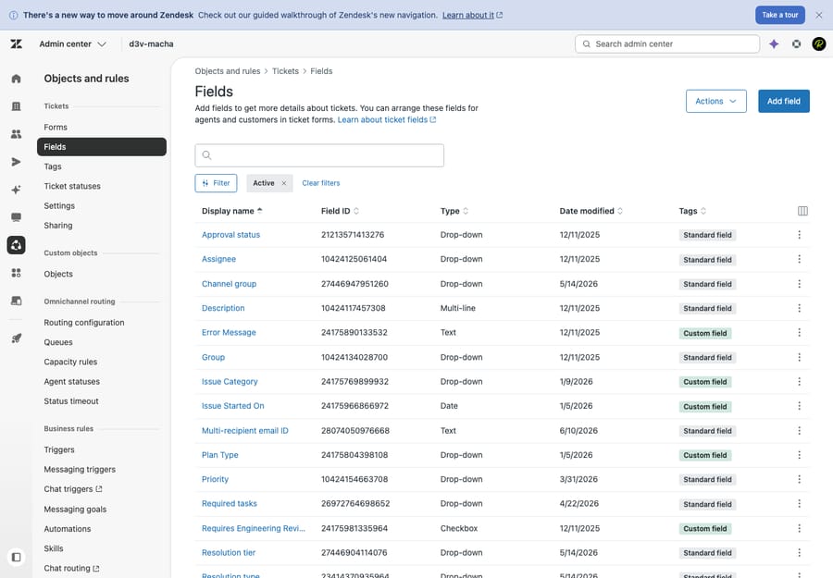Select Fields in the sidebar
This screenshot has height=578, width=833.
pyautogui.click(x=102, y=147)
